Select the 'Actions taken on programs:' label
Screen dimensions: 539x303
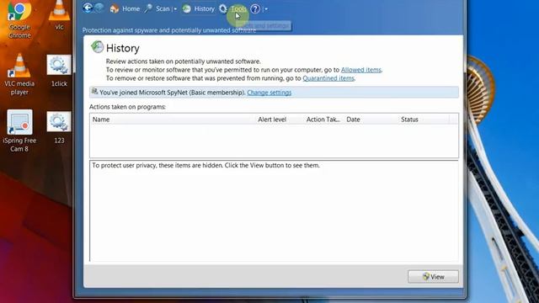pos(127,107)
